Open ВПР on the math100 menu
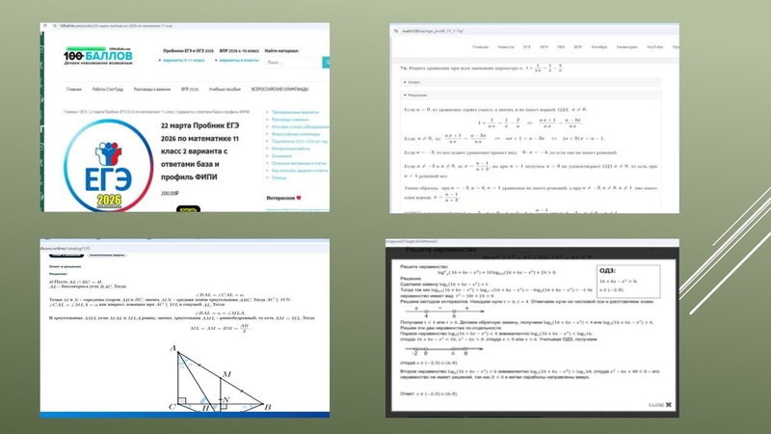This screenshot has width=771, height=434. point(577,46)
